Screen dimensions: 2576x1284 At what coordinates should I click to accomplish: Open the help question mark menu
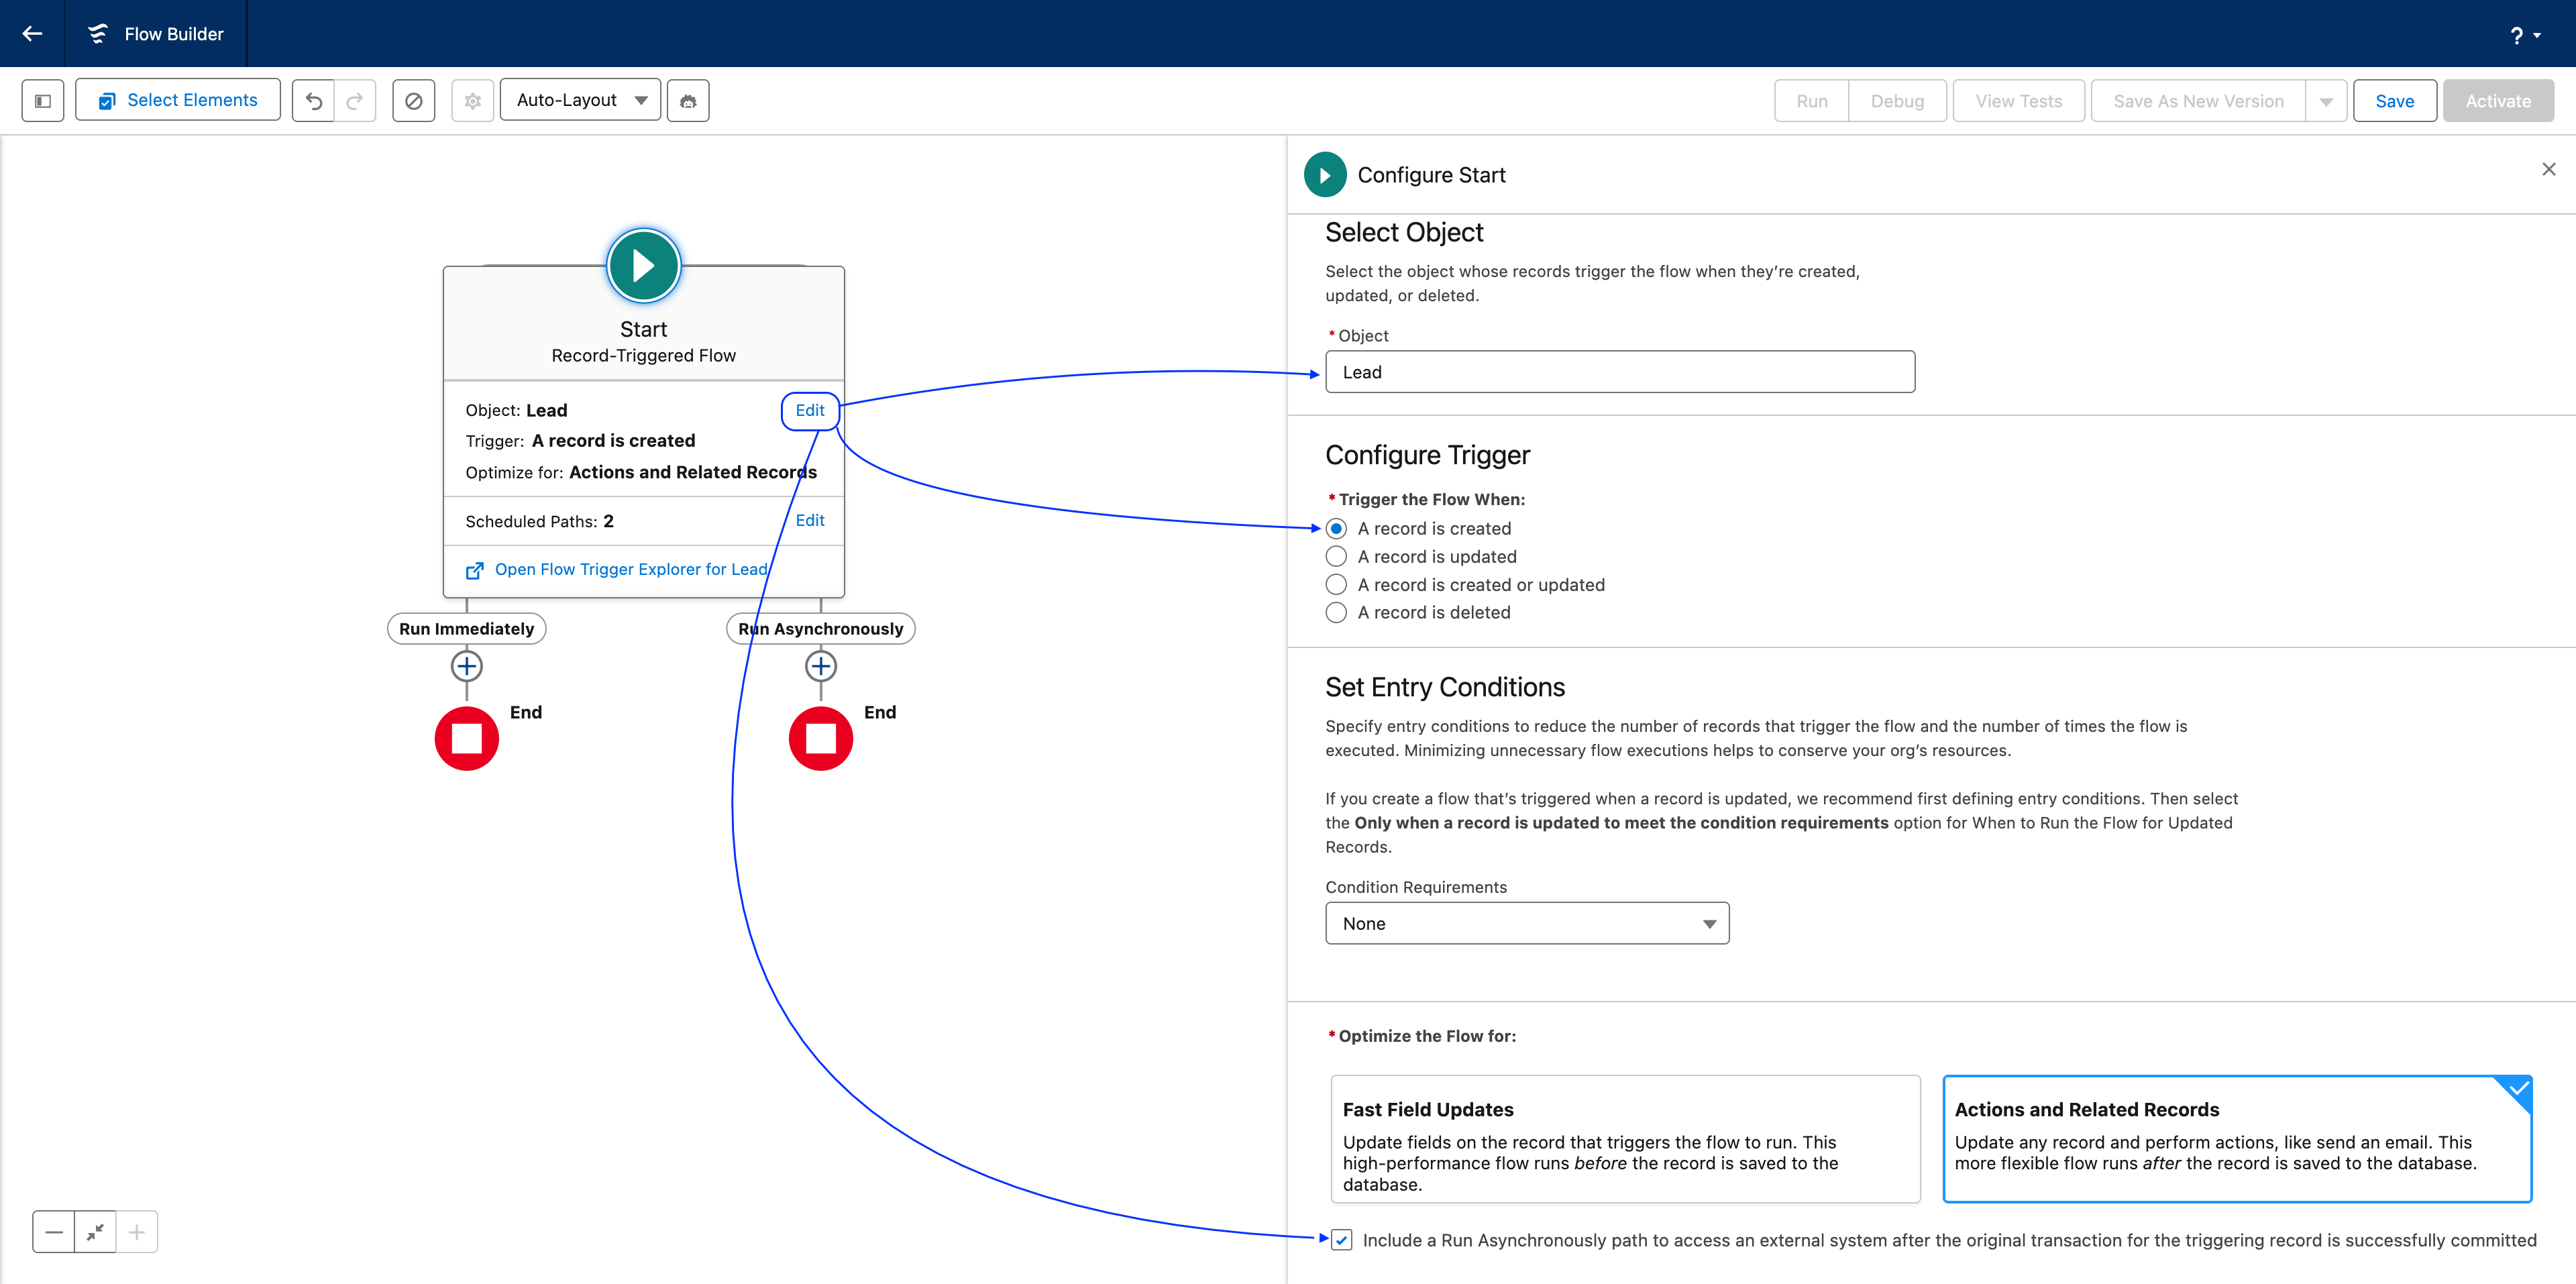[2524, 35]
